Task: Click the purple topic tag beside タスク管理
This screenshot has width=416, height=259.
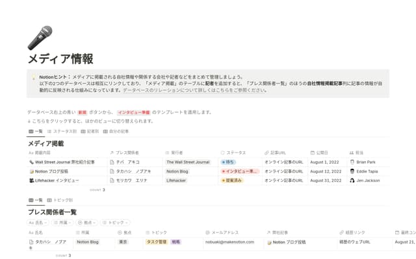Action: pyautogui.click(x=175, y=241)
